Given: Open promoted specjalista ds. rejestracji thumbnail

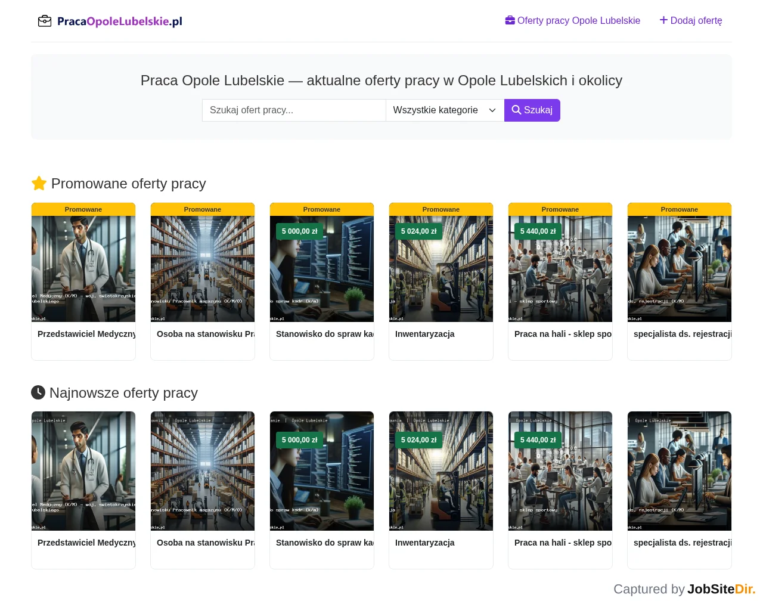Looking at the screenshot, I should tap(680, 269).
